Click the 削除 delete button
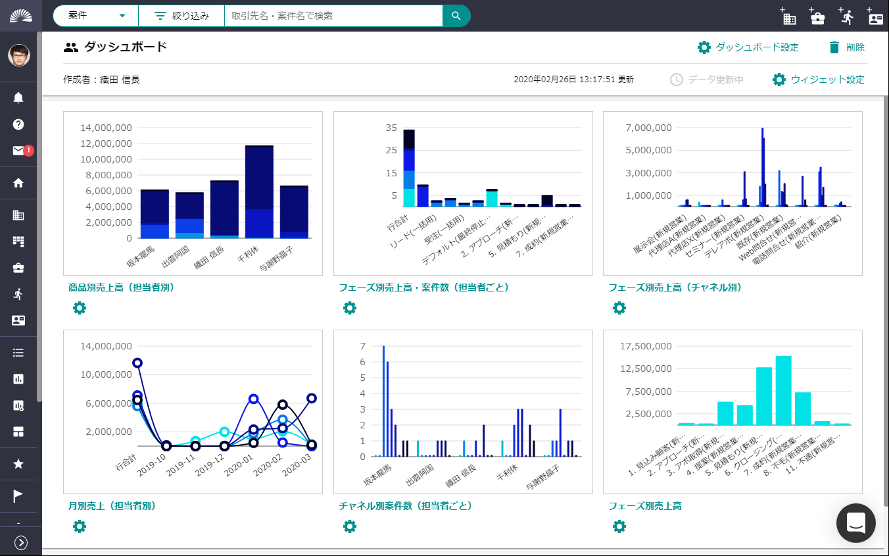The image size is (889, 556). [847, 47]
